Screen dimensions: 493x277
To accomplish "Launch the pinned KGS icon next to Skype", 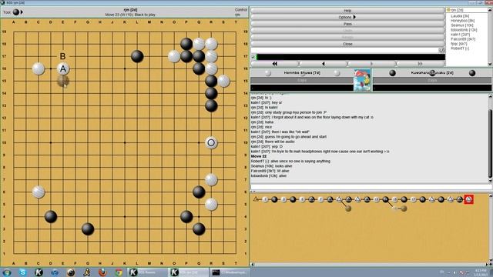I will pos(39,272).
